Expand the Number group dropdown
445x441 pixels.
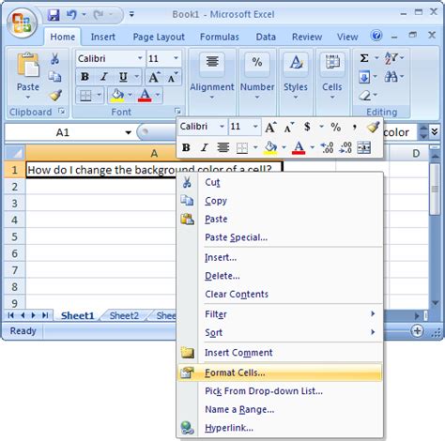coord(257,98)
